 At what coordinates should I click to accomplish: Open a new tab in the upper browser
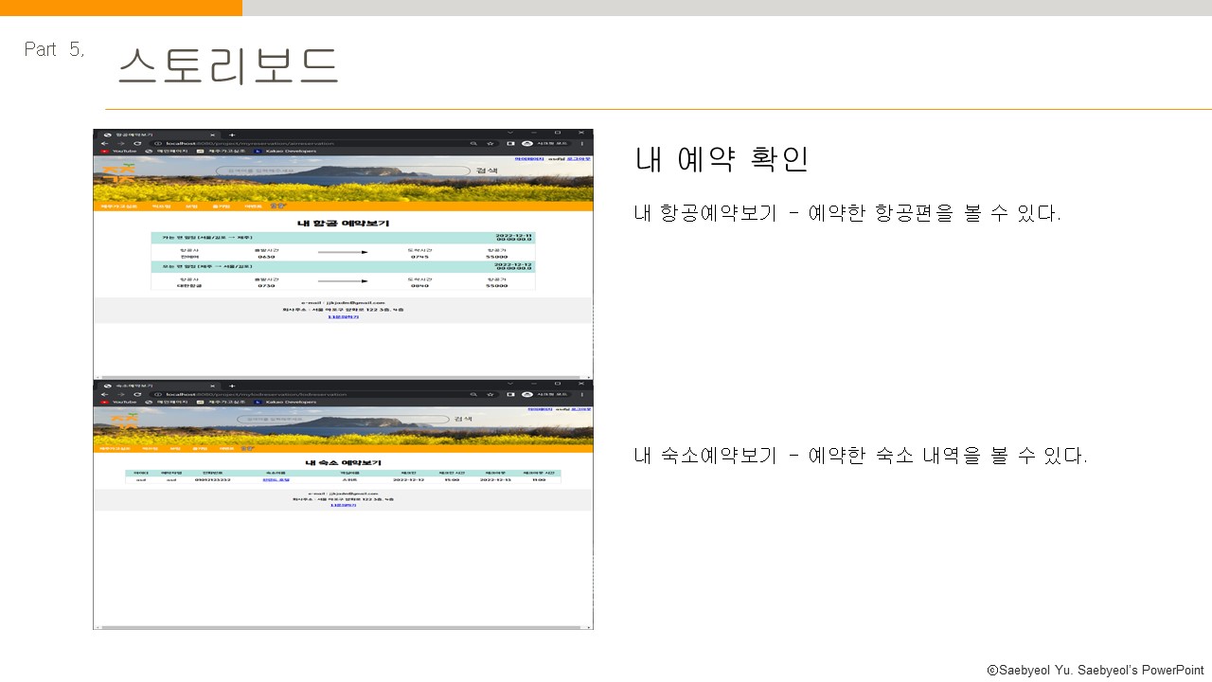(232, 135)
